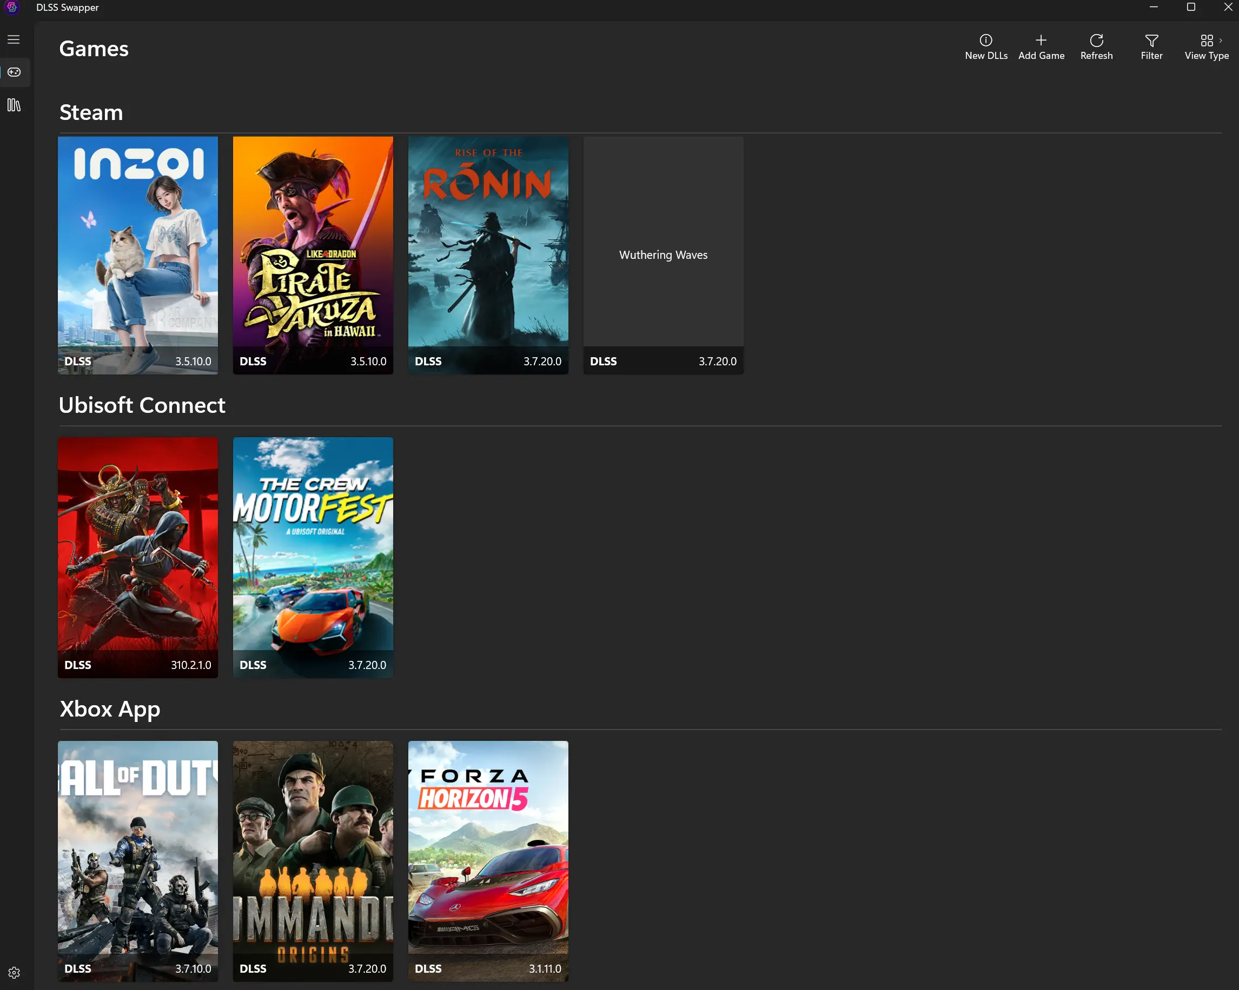
Task: Open the Pirate Yakuza in Hawaii card
Action: (313, 256)
